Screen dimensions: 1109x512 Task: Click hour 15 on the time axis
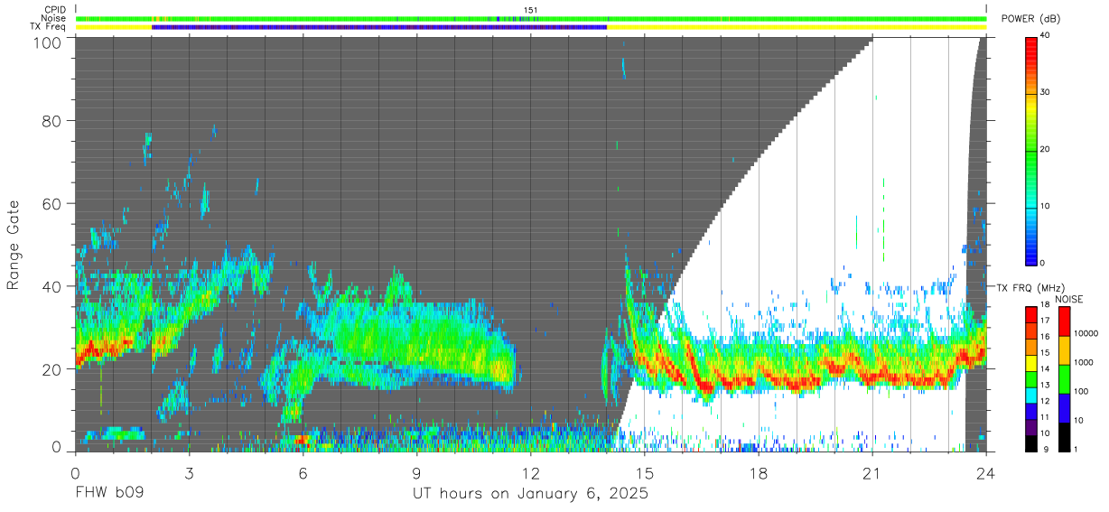click(x=645, y=473)
